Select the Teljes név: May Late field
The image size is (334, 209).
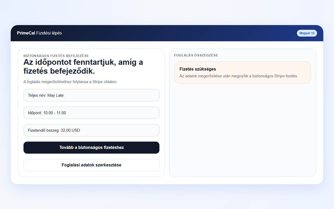91,95
